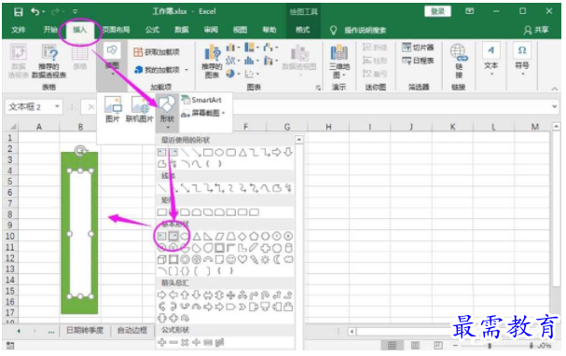Click 日程表 (Timeline) button
Image resolution: width=566 pixels, height=356 pixels.
[x=418, y=61]
